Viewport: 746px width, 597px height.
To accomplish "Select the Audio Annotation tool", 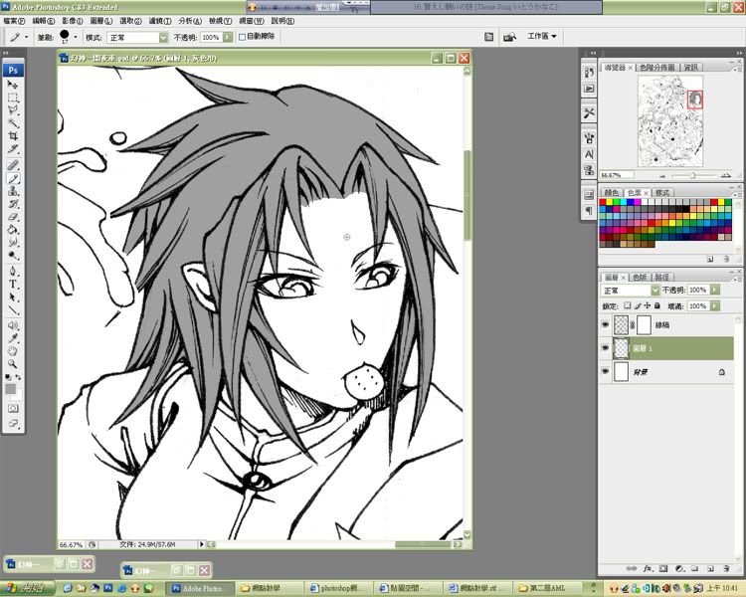I will tap(13, 325).
